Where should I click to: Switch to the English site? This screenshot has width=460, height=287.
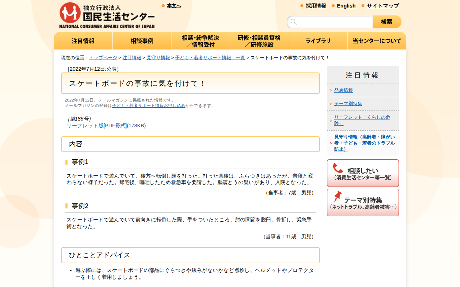[x=346, y=6]
